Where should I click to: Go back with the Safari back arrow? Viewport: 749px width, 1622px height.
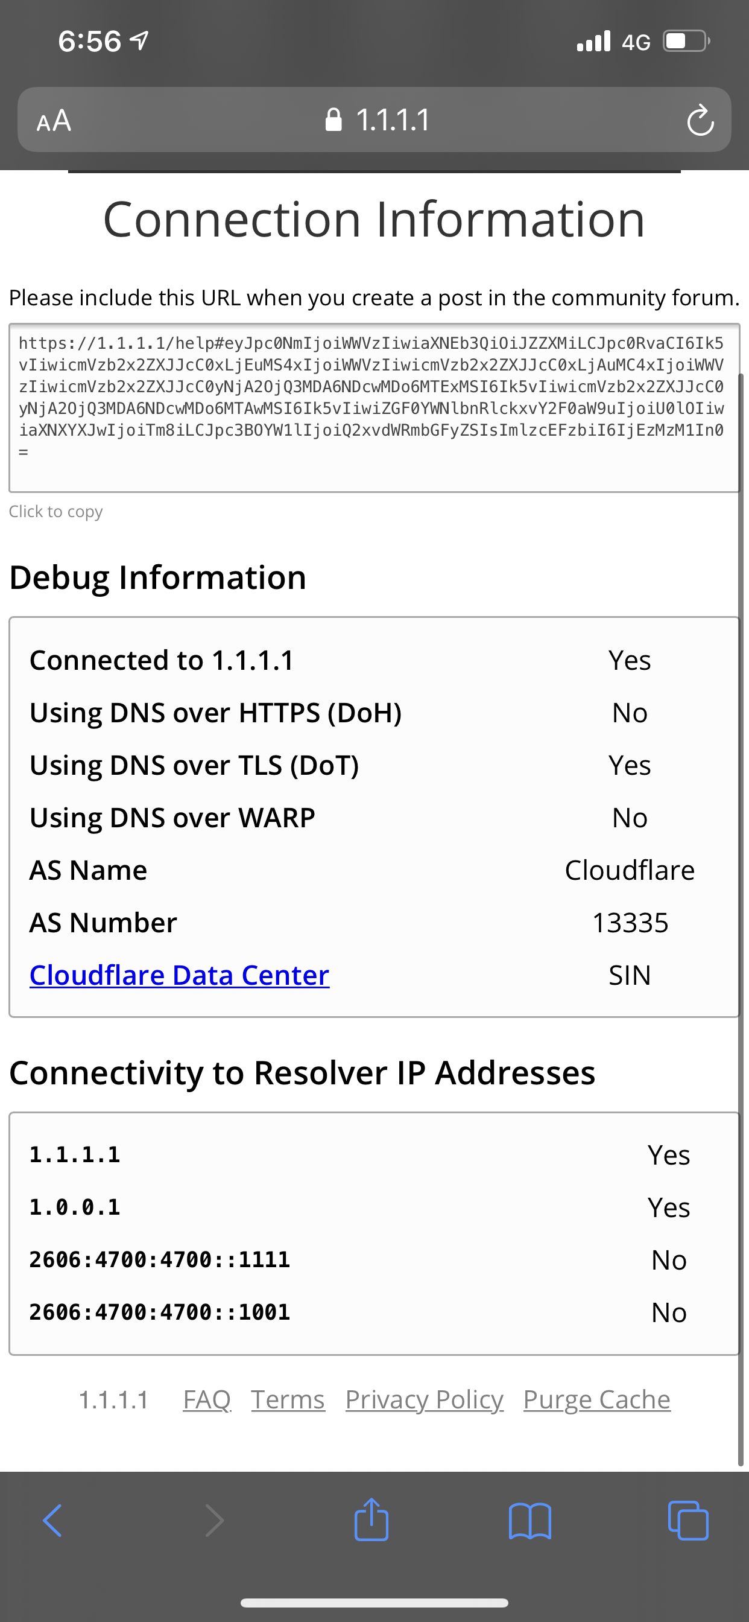52,1521
